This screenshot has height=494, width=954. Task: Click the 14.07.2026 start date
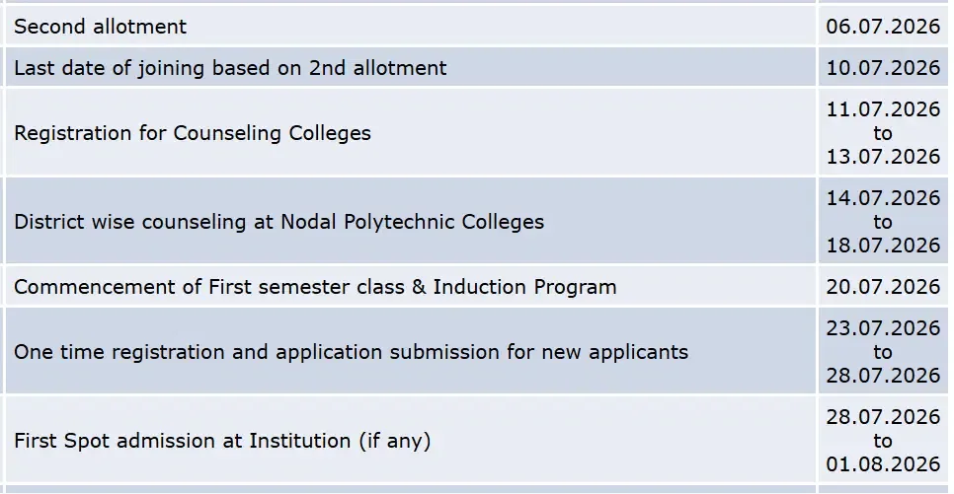click(x=883, y=198)
